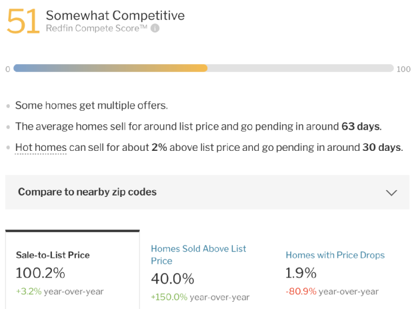Expand the Compare to nearby zip codes chevron

[391, 193]
